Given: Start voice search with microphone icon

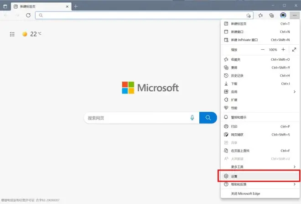Looking at the screenshot, I should [192, 118].
